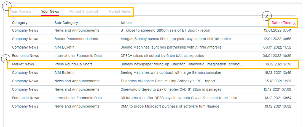Screen dimensions: 306x127
Task: Open the Drahi Sotheby's IPO article
Action: [x=168, y=81]
